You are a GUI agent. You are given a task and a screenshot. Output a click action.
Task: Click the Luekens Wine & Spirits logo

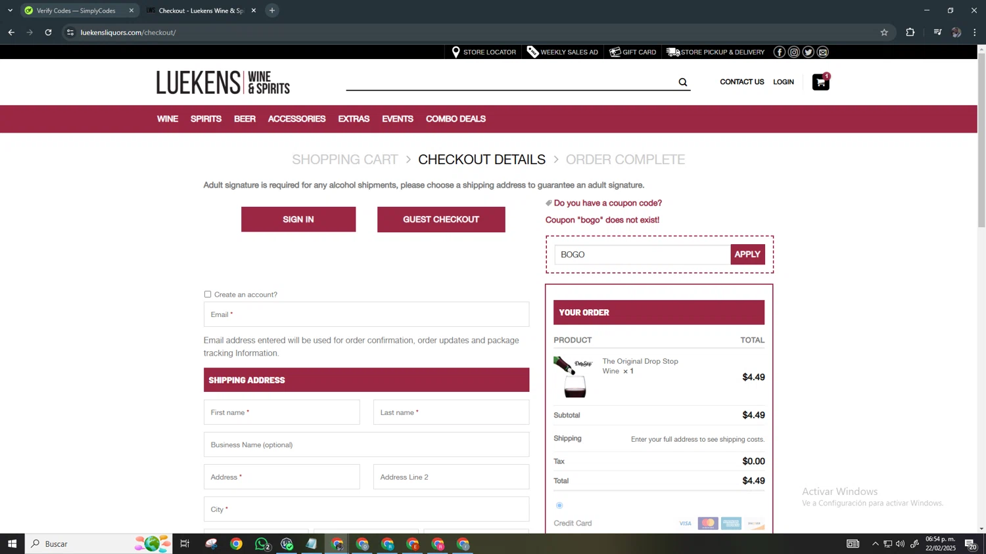coord(223,82)
